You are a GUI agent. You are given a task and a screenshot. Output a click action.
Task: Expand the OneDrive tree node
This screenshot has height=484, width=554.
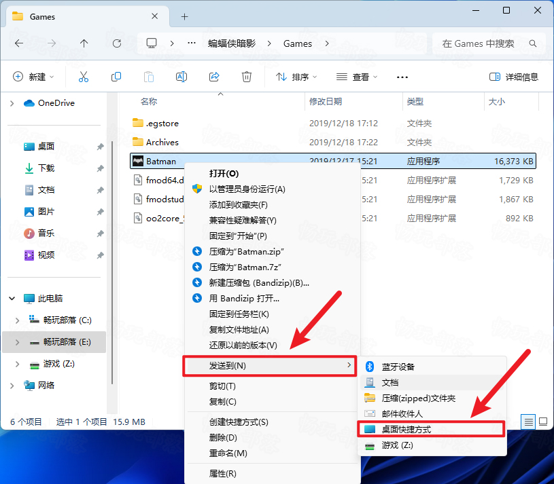pyautogui.click(x=12, y=103)
